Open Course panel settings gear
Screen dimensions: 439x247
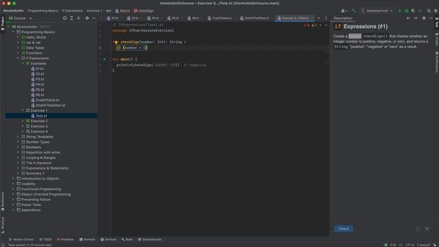click(x=87, y=19)
